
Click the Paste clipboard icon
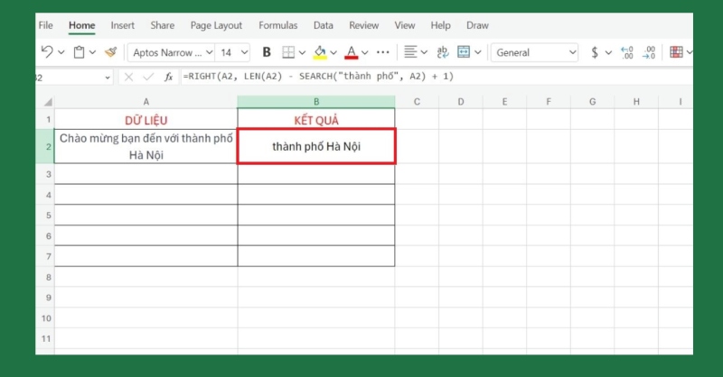[80, 52]
